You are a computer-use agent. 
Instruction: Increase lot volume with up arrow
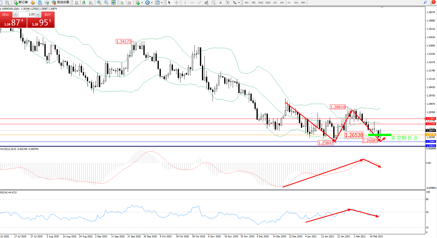click(38, 14)
